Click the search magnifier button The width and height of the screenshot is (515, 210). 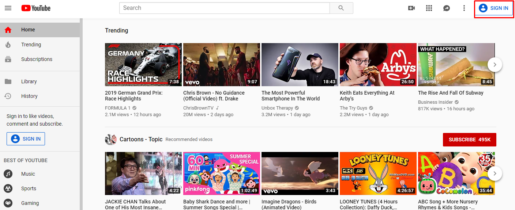(341, 8)
